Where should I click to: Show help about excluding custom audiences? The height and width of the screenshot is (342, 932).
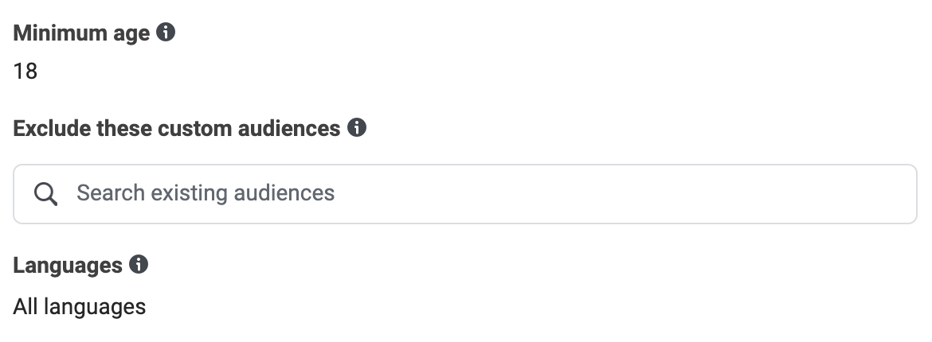point(357,127)
